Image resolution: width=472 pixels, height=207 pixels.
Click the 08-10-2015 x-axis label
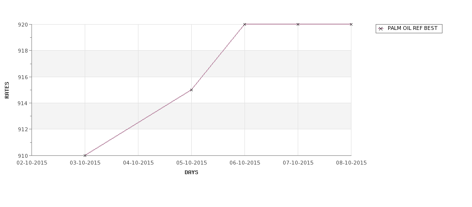(351, 163)
